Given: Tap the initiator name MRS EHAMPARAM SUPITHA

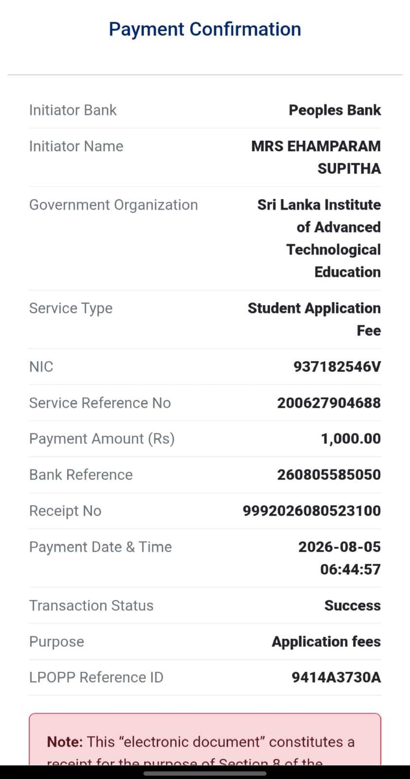Looking at the screenshot, I should 316,157.
